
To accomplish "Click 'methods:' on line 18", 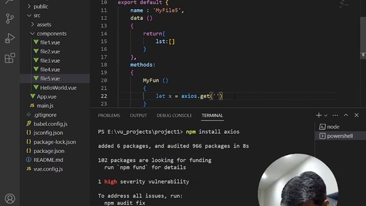I will coord(142,65).
